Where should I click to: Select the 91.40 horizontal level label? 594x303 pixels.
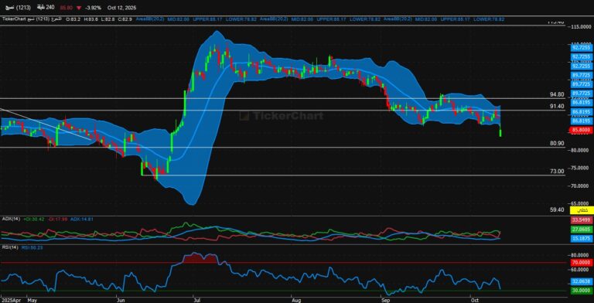click(x=557, y=107)
